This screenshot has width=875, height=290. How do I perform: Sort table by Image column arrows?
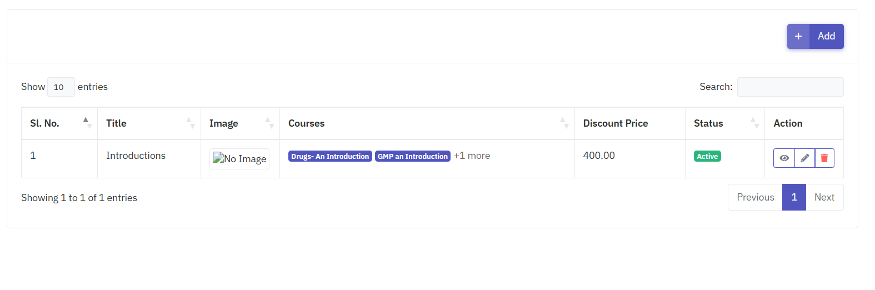pyautogui.click(x=269, y=123)
